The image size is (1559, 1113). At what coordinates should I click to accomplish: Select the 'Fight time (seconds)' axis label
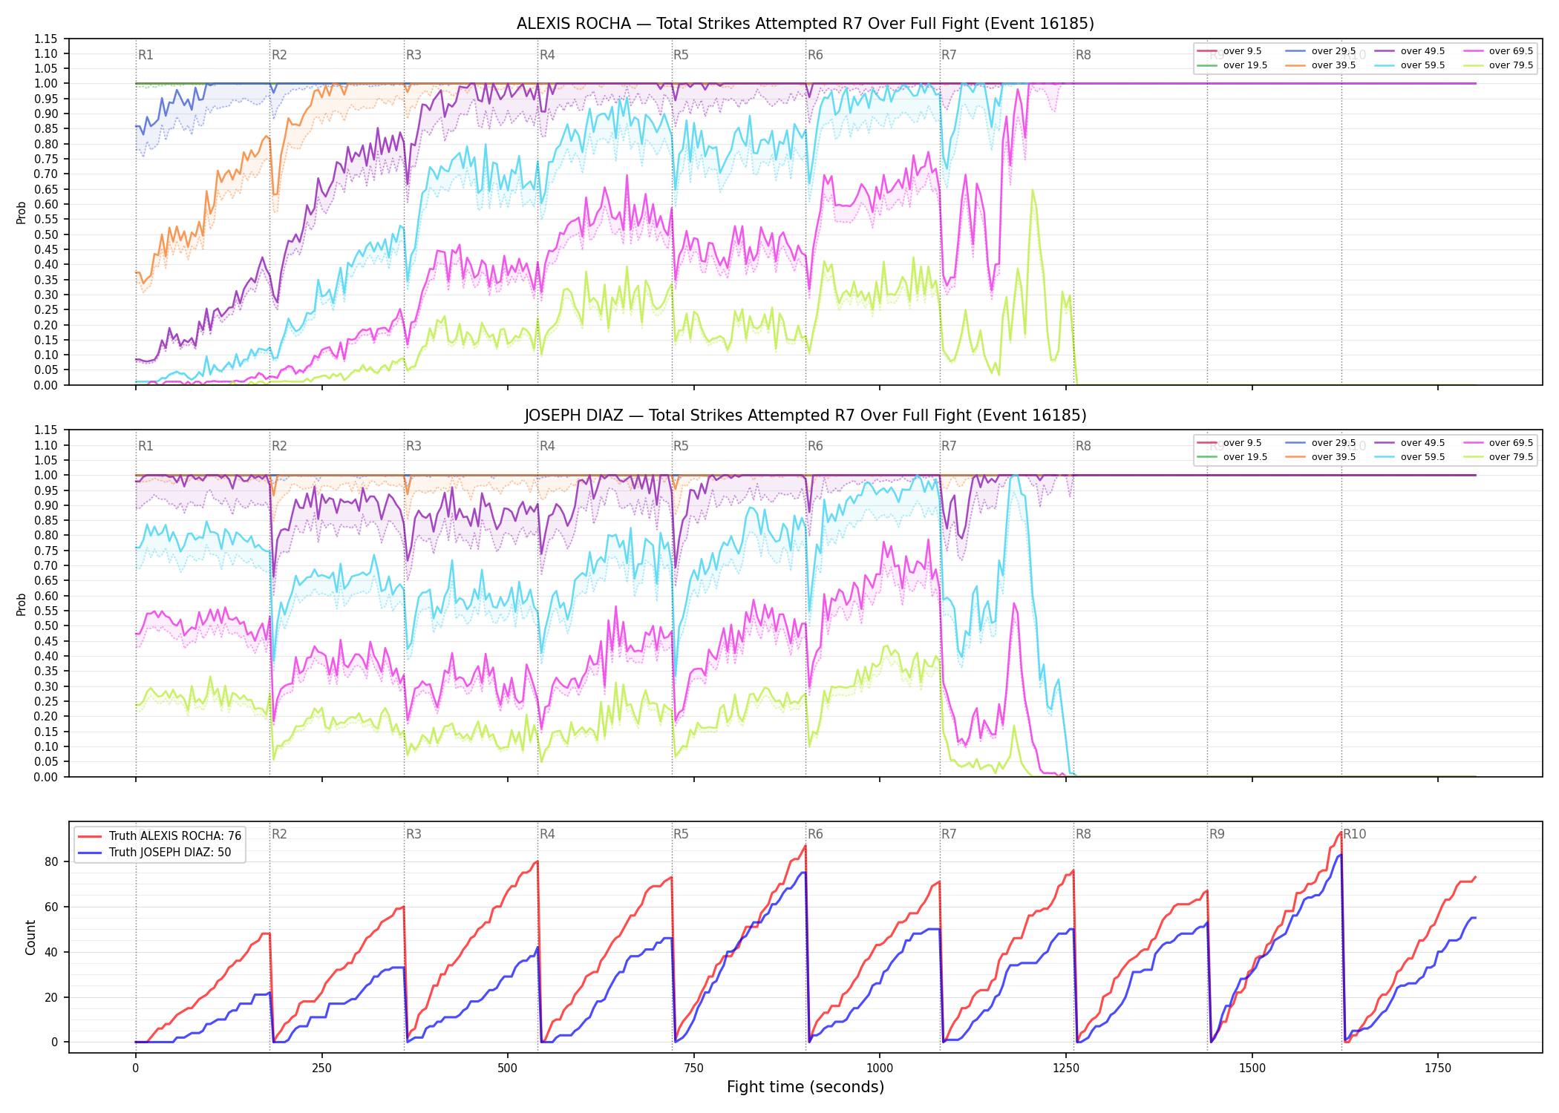(x=805, y=1087)
